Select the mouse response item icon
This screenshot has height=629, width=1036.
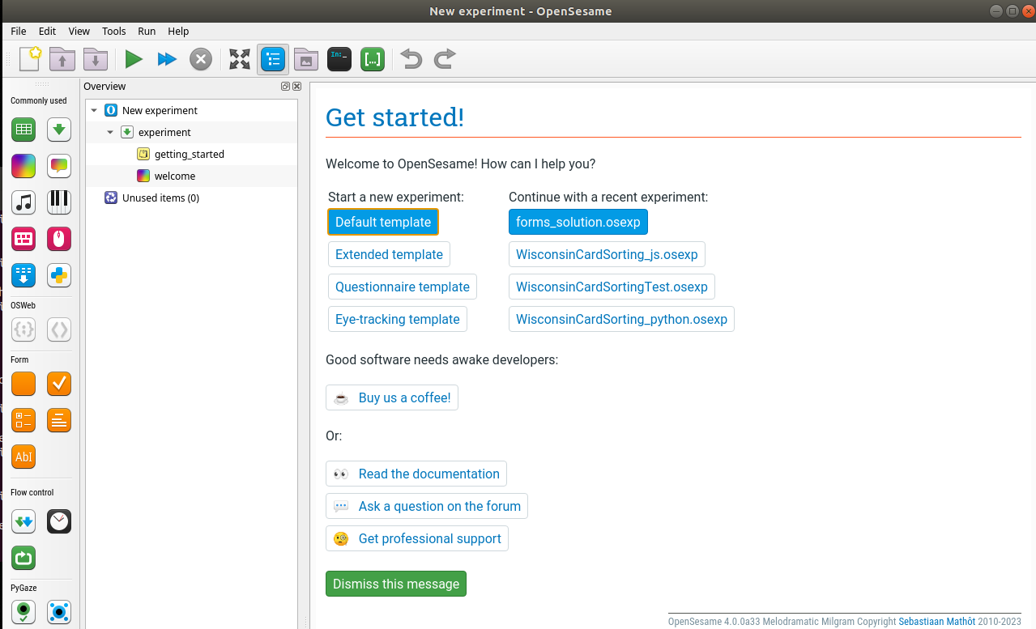click(x=59, y=239)
